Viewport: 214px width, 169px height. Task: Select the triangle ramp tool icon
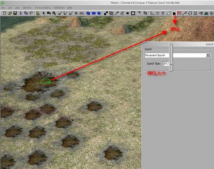pyautogui.click(x=168, y=13)
